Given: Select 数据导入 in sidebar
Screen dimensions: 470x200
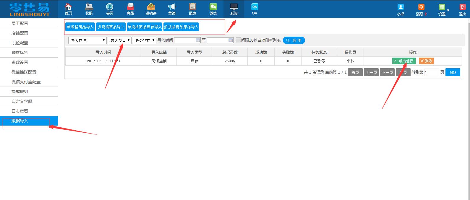Looking at the screenshot, I should [29, 121].
